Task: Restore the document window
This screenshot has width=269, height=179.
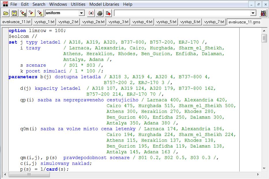Action: tap(258, 4)
